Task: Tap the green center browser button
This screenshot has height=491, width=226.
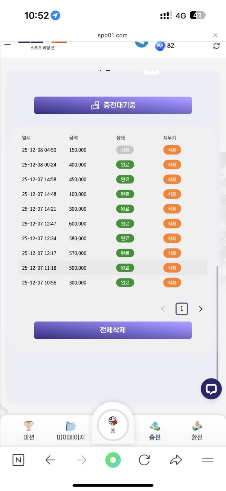Action: [113, 460]
